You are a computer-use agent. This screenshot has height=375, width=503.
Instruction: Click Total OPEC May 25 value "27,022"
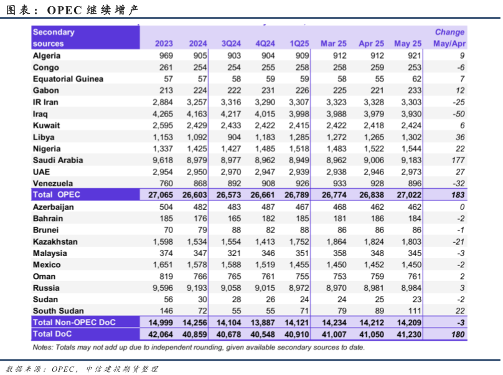tap(409, 195)
